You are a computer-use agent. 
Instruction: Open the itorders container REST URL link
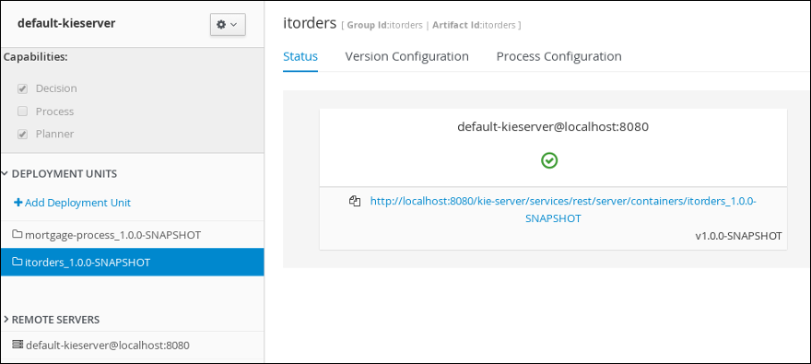point(563,209)
